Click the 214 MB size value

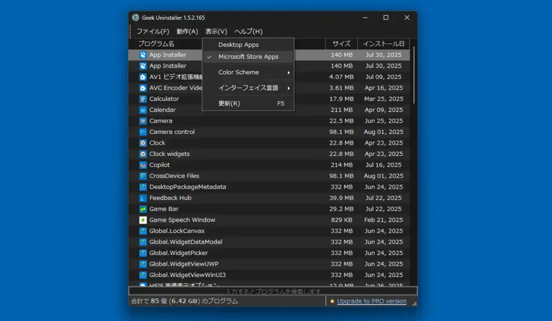[x=341, y=165]
